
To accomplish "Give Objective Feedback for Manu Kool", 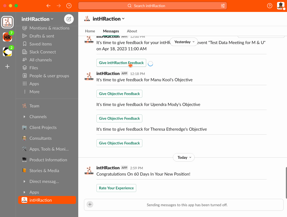I will (119, 94).
